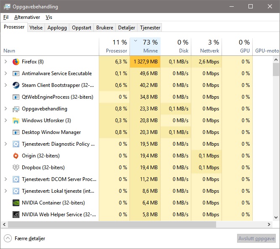This screenshot has height=249, width=280.
Task: Select the Tjenestevert: DCOM Server gear icon
Action: (x=16, y=179)
